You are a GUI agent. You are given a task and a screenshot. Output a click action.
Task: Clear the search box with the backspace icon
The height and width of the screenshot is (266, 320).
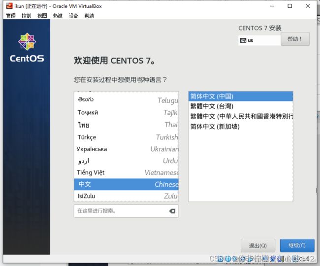(172, 211)
